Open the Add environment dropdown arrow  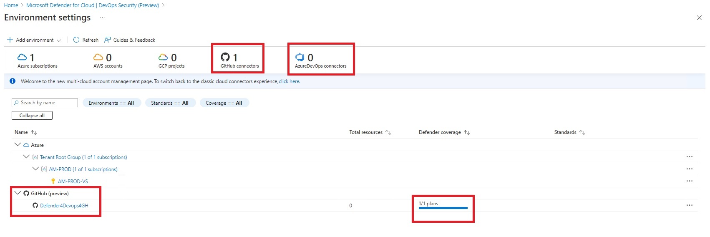pos(59,40)
